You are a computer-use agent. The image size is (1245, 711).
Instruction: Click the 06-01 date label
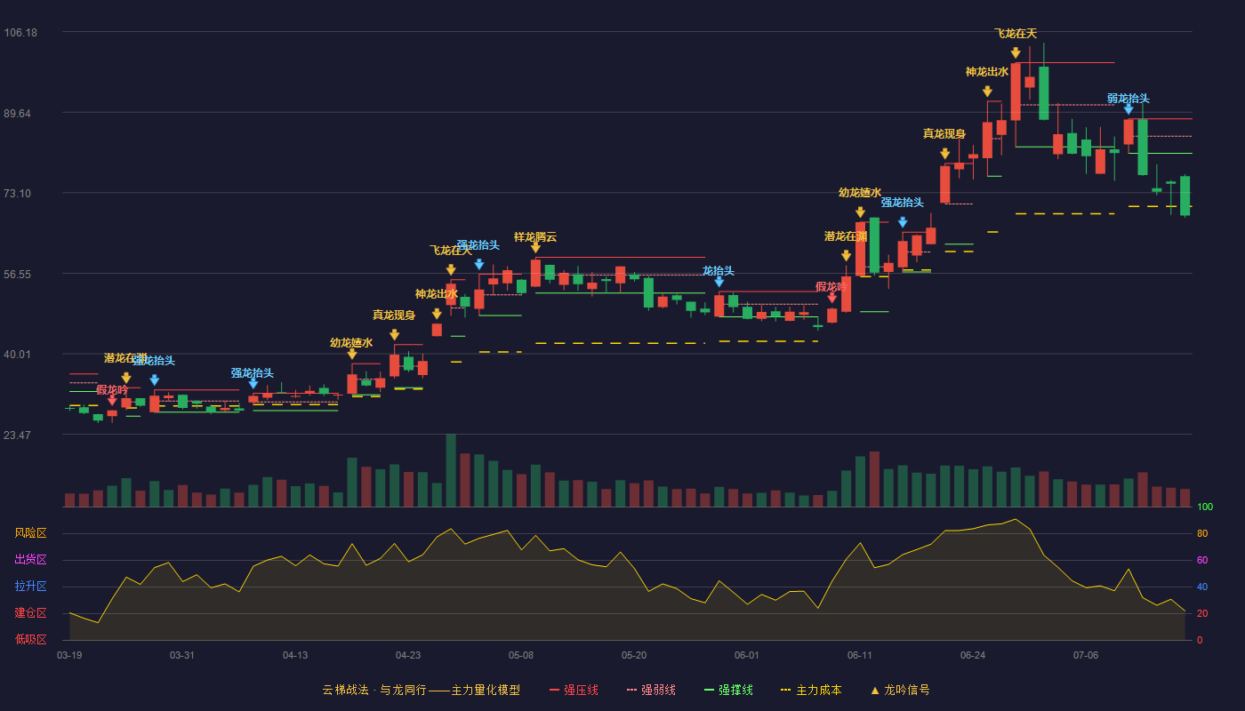point(747,655)
